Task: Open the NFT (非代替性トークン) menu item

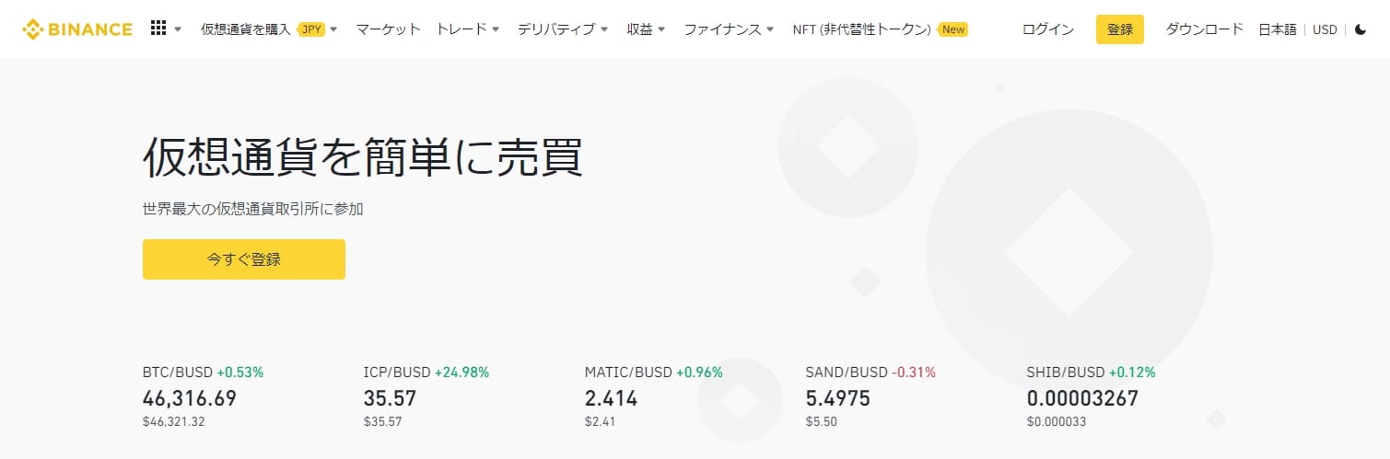Action: [x=861, y=29]
